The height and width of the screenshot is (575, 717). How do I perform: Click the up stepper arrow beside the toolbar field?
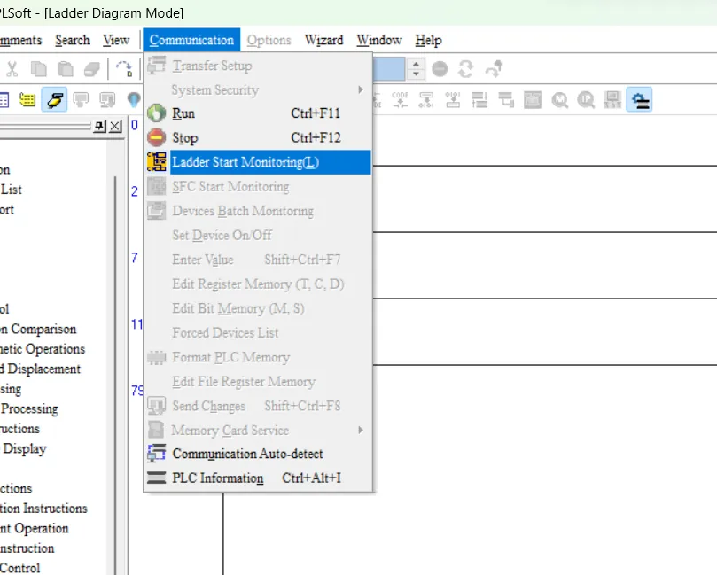pos(417,63)
